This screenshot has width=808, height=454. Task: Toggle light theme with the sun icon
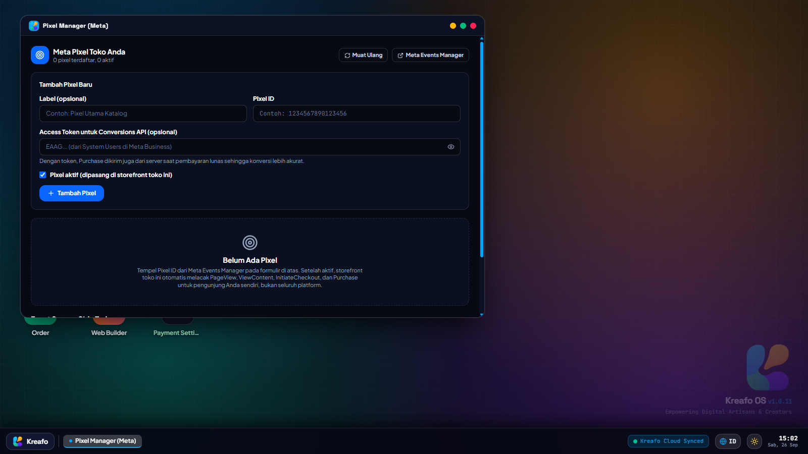click(754, 441)
